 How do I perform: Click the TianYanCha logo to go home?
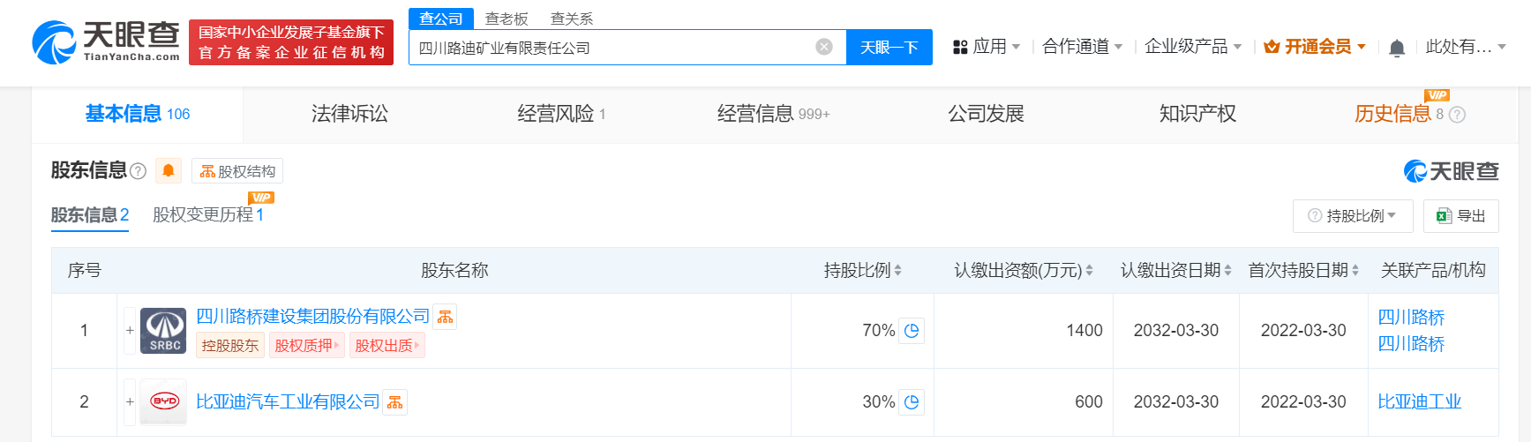point(106,41)
